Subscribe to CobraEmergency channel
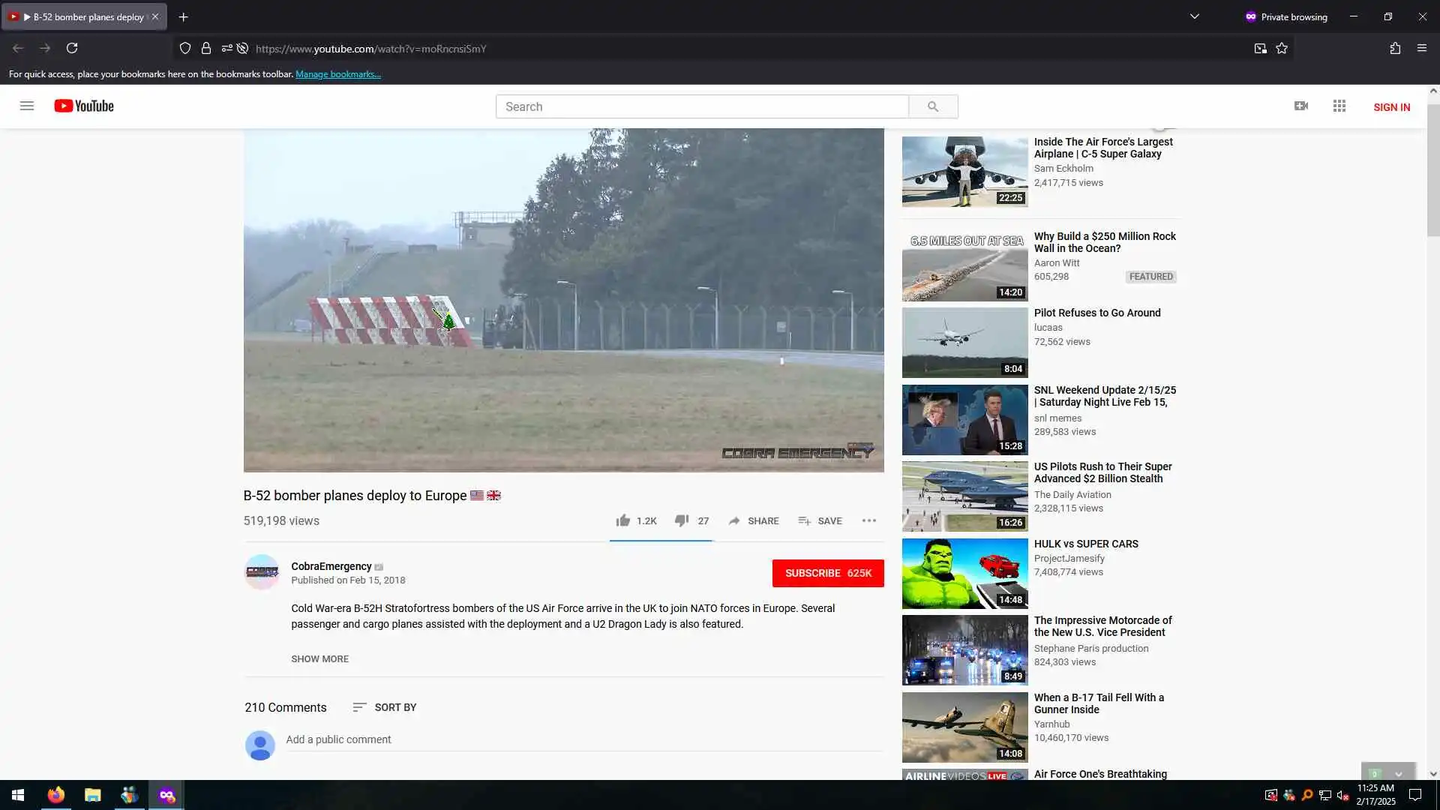This screenshot has height=810, width=1440. [x=827, y=573]
